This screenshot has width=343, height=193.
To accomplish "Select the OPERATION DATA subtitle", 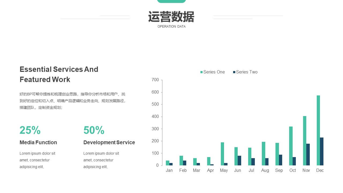I will (171, 27).
